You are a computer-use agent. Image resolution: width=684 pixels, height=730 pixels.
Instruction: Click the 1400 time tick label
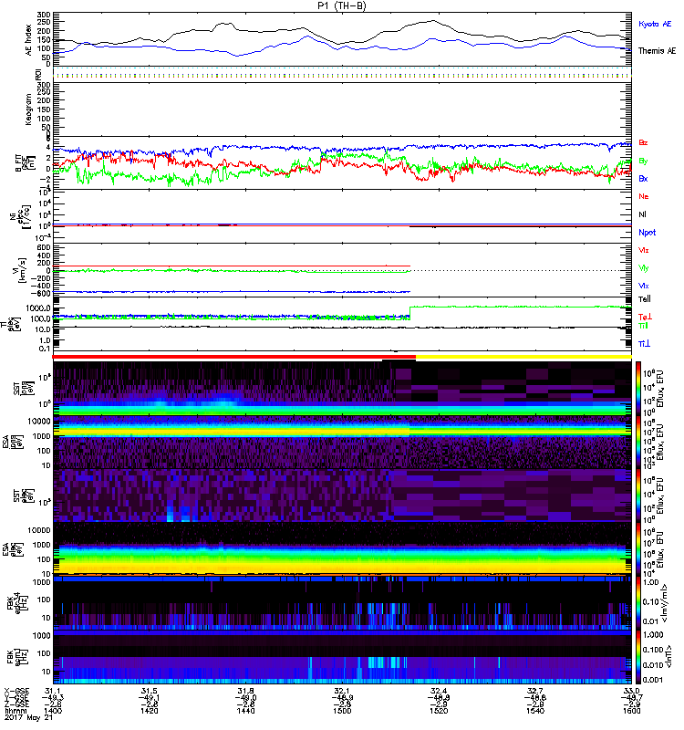click(x=53, y=711)
